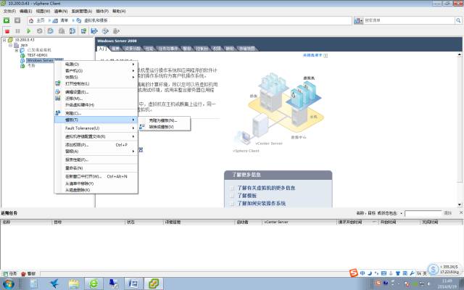Click the 虚拟机和模板 icon in the breadcrumb
464x290 pixels.
(79, 20)
